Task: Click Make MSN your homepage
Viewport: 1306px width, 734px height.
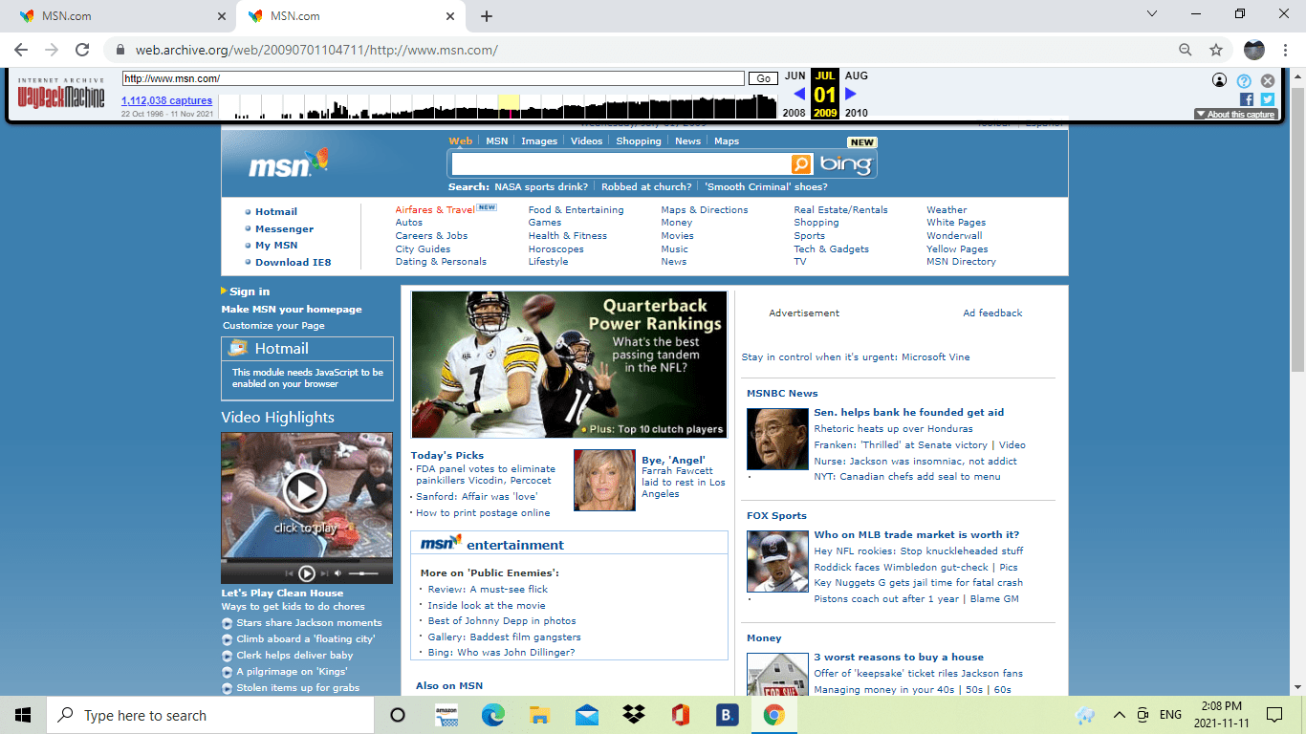Action: click(x=292, y=309)
